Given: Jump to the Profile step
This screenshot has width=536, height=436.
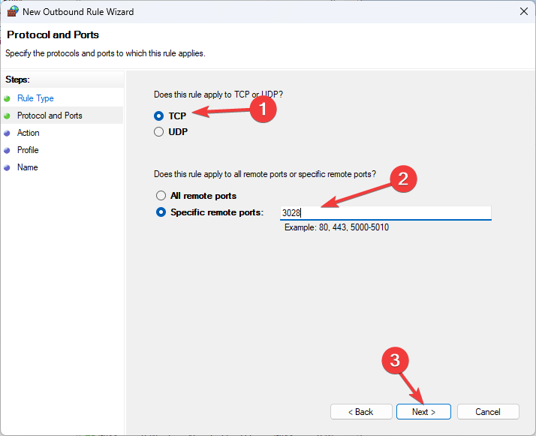Looking at the screenshot, I should point(28,150).
